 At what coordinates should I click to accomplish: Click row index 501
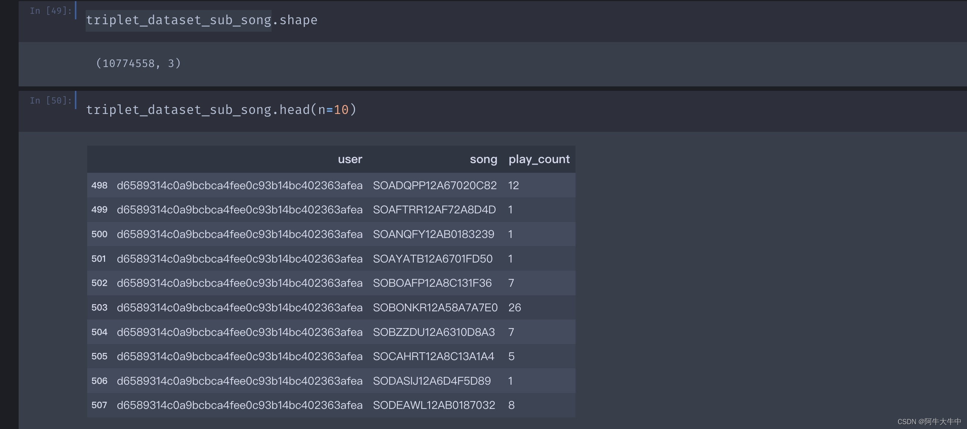click(99, 258)
